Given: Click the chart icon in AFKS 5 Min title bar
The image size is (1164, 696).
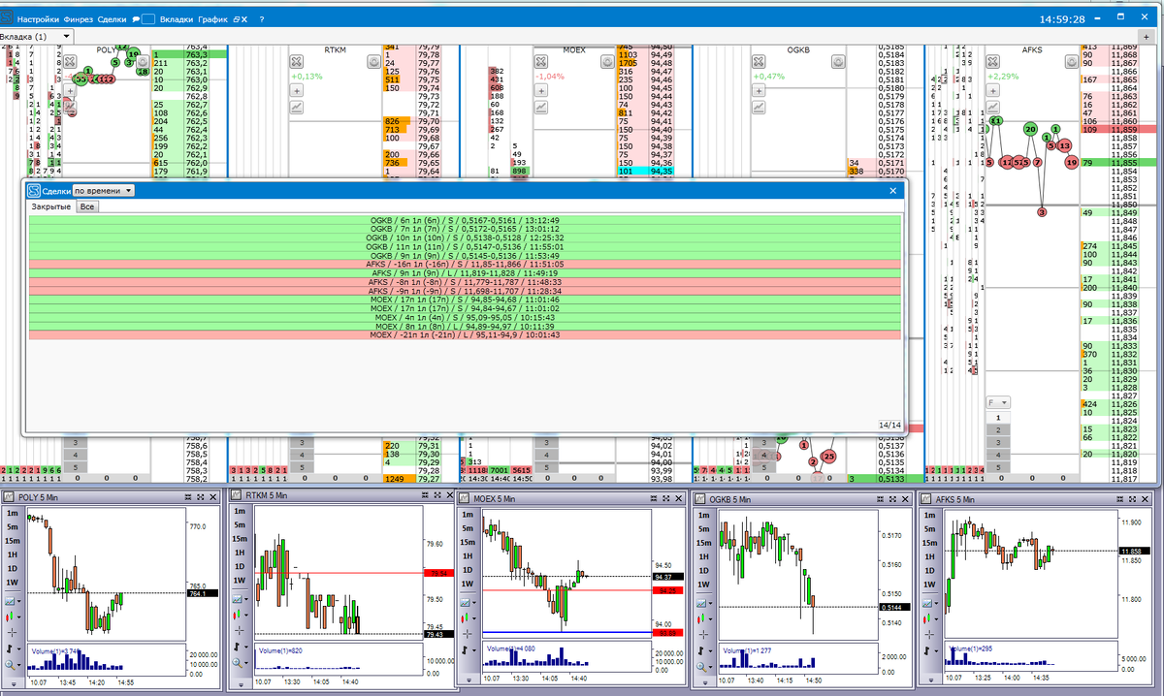Looking at the screenshot, I should pyautogui.click(x=928, y=497).
